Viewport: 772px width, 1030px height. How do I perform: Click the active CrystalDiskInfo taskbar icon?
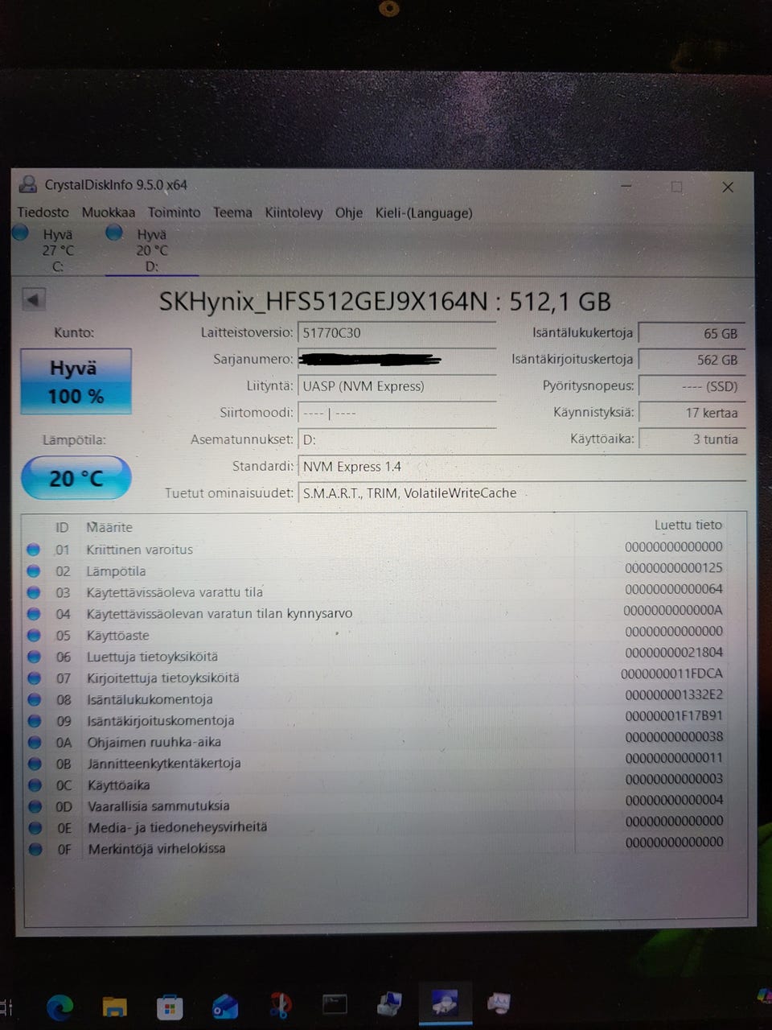pyautogui.click(x=445, y=1003)
